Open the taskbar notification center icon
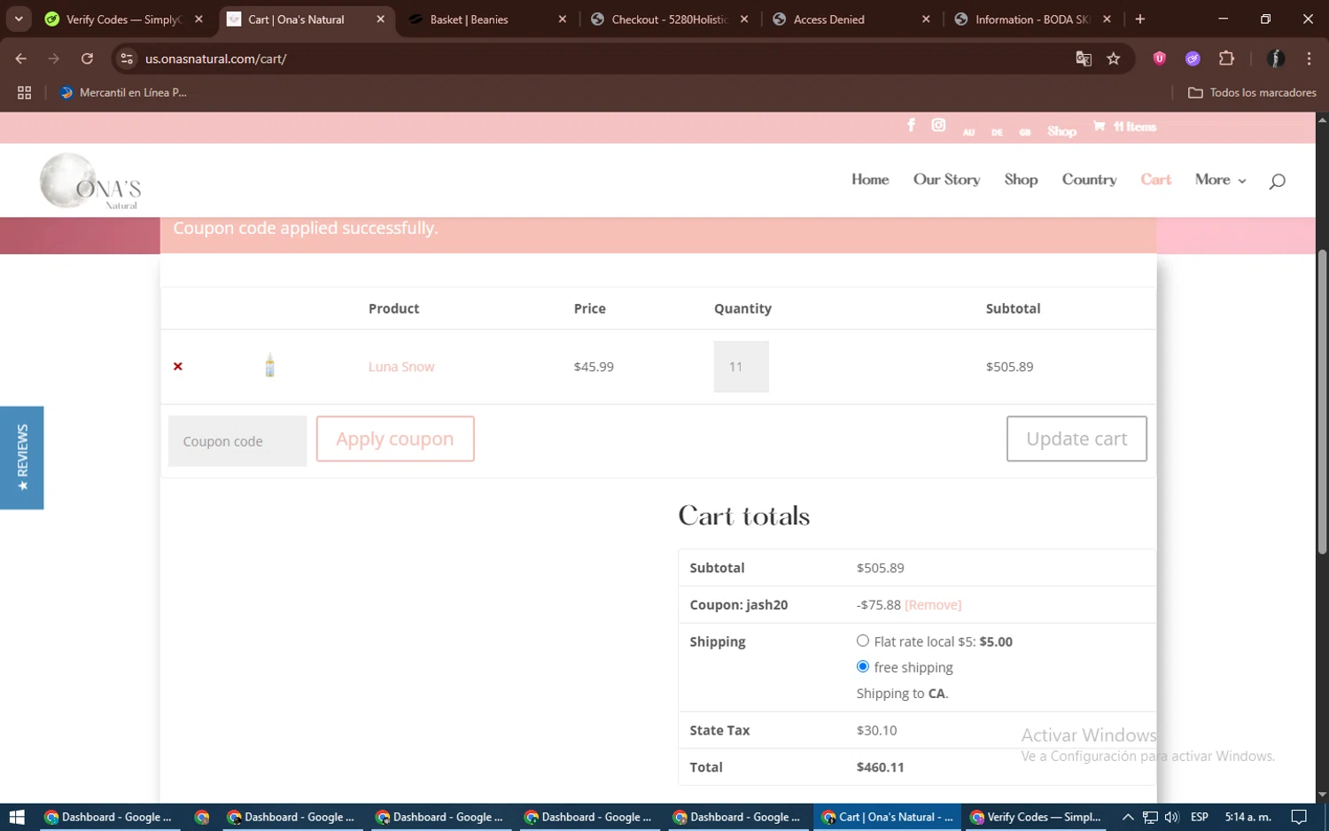 (x=1299, y=817)
